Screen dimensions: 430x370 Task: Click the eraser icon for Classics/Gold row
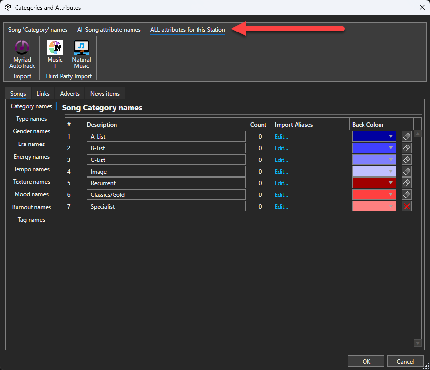tap(407, 195)
